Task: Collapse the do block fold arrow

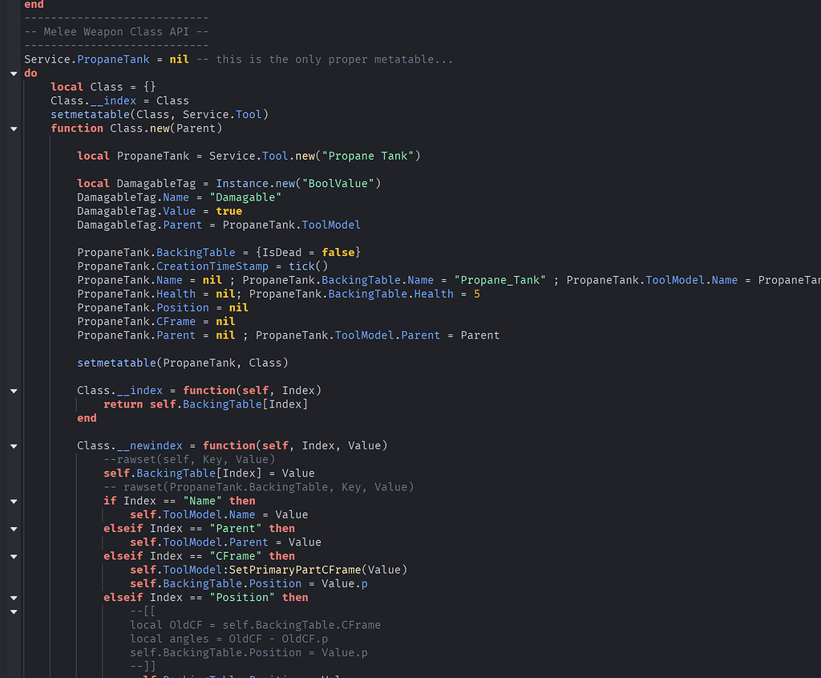Action: click(x=13, y=72)
